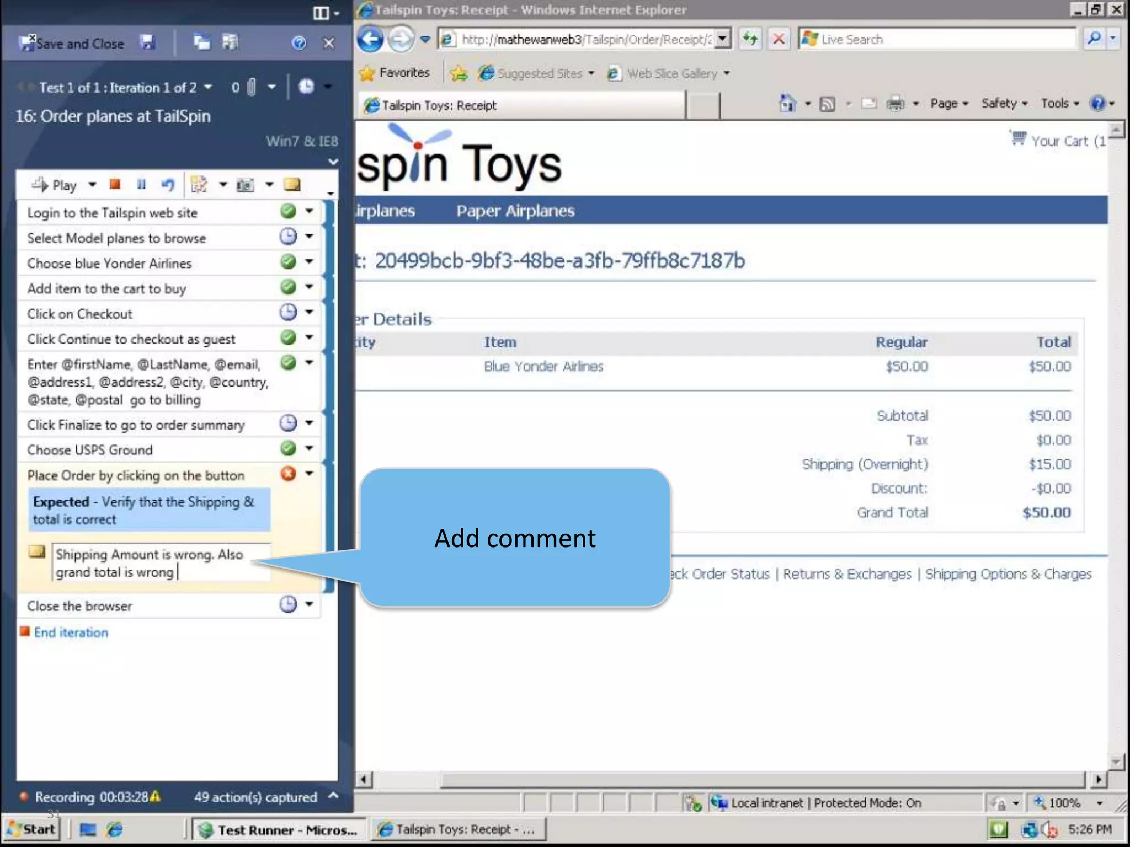Toggle pass status for Choose blue Yonder Airlines
This screenshot has width=1130, height=847.
288,261
